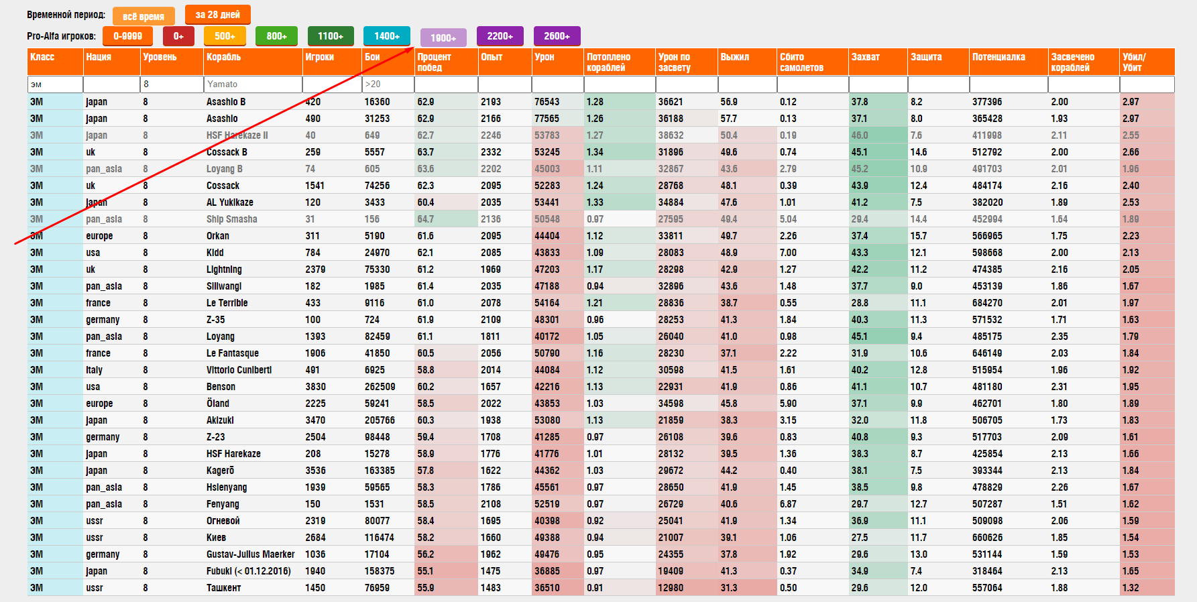Click ship name 'Z-35'

coord(215,320)
